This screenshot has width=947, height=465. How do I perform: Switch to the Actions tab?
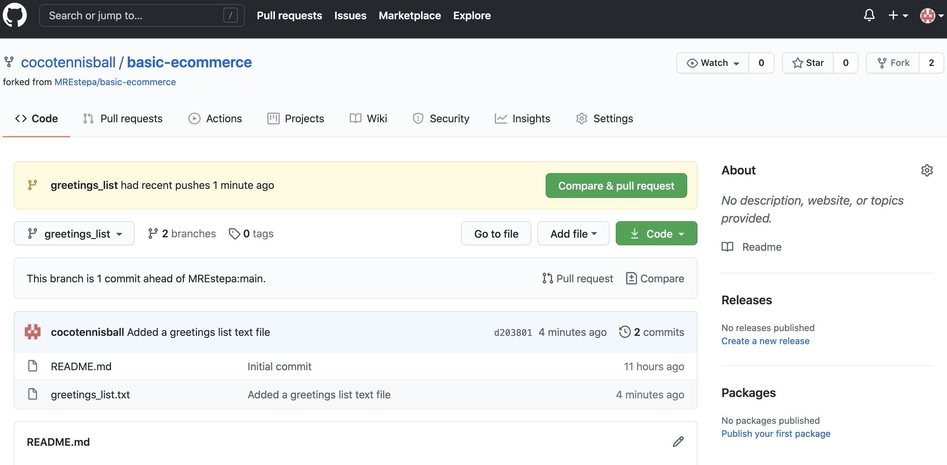pos(215,118)
